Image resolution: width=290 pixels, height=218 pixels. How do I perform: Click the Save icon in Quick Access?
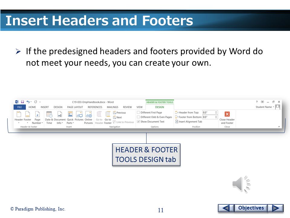click(x=22, y=102)
